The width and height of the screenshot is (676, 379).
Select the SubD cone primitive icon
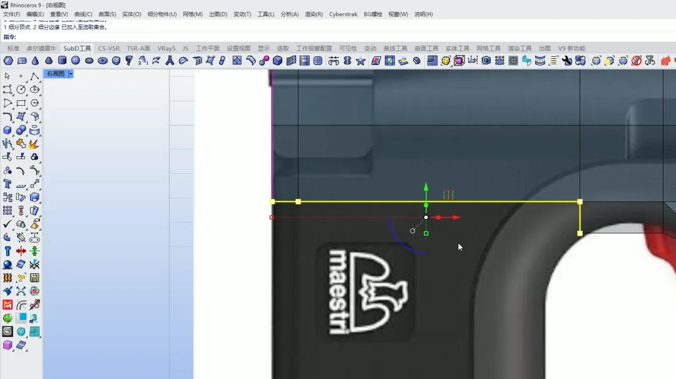coord(35,61)
